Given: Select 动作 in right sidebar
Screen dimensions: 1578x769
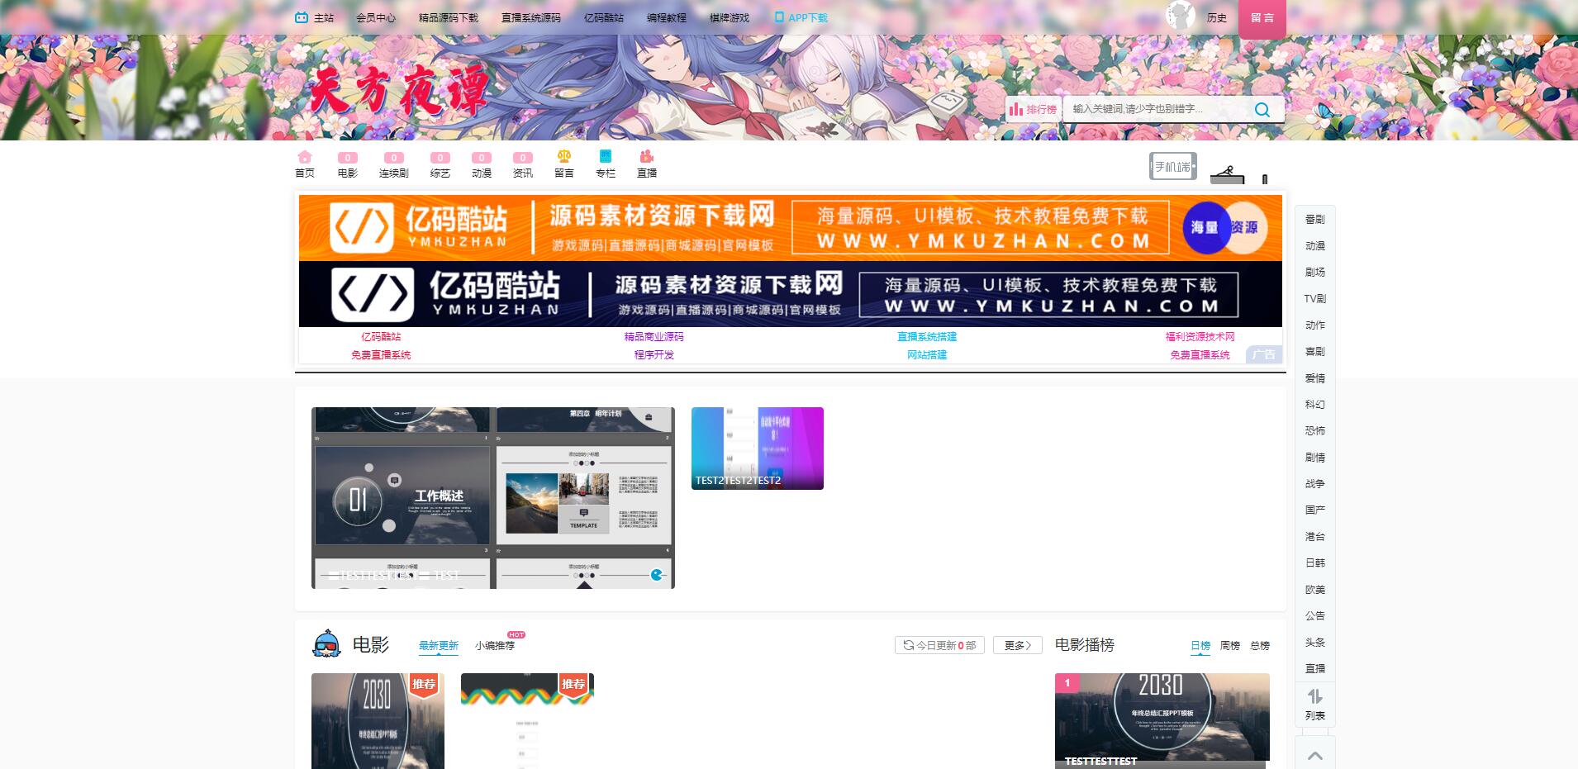Looking at the screenshot, I should [1315, 325].
